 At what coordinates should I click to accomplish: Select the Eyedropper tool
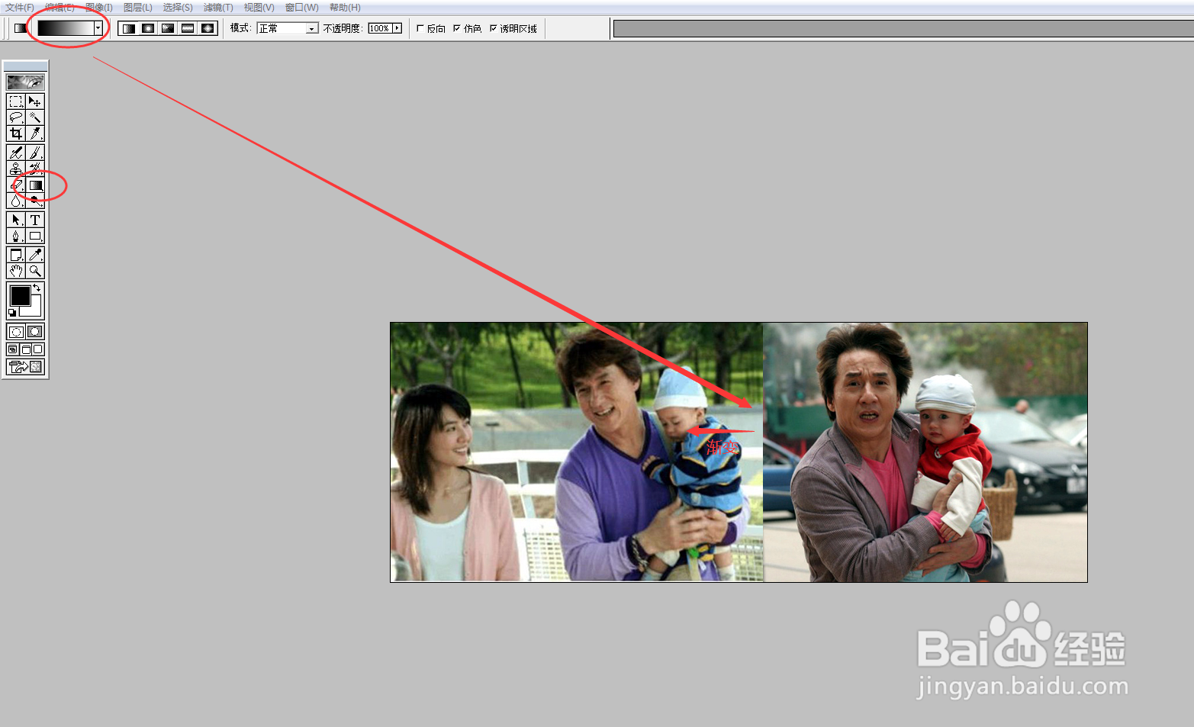(35, 255)
